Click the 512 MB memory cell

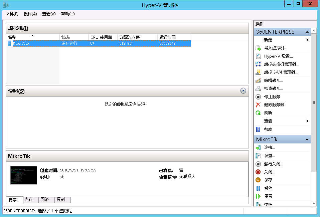tap(125, 43)
